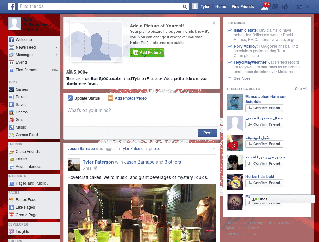The height and width of the screenshot is (242, 323).
Task: Click the Music note icon
Action: 12,127
